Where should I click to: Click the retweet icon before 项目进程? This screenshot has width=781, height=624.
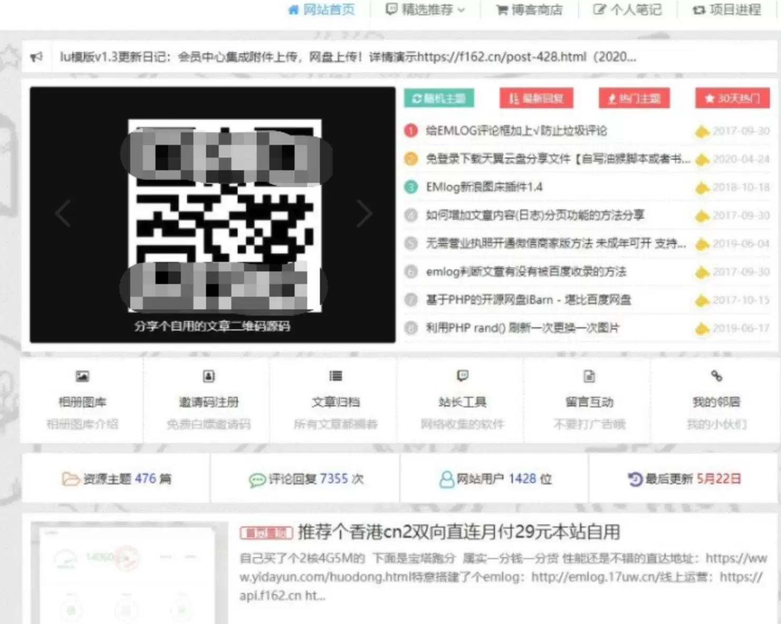pyautogui.click(x=699, y=9)
